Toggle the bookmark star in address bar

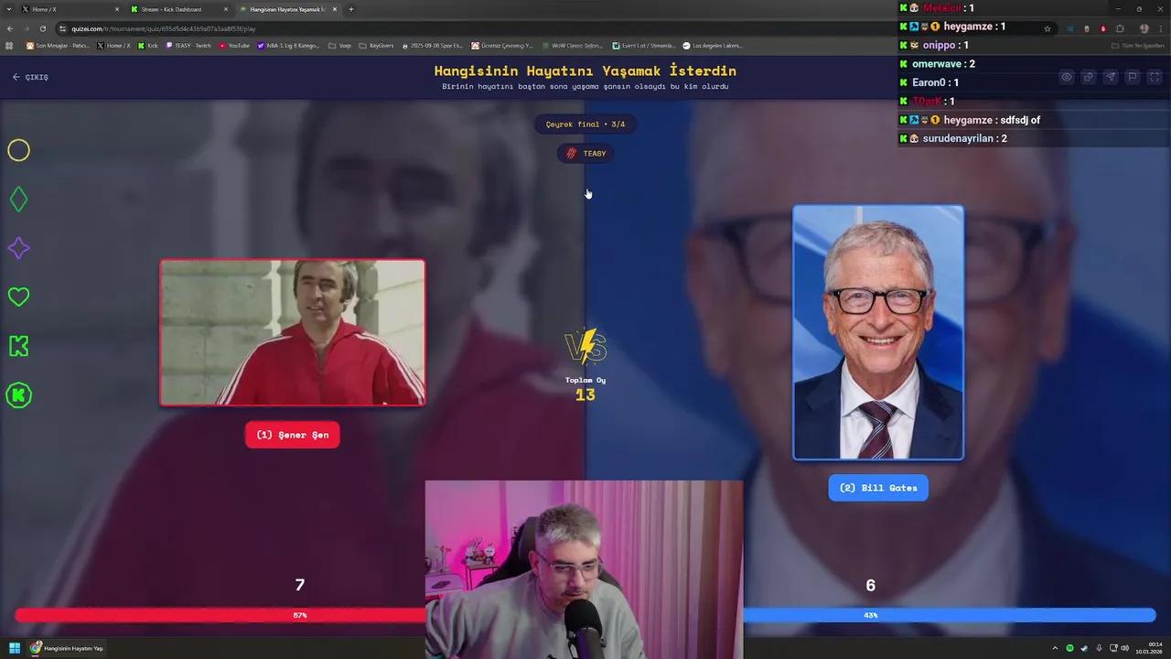click(x=1047, y=27)
